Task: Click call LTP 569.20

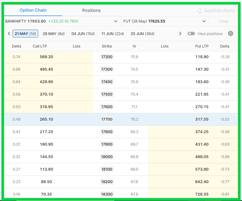Action: (47, 57)
